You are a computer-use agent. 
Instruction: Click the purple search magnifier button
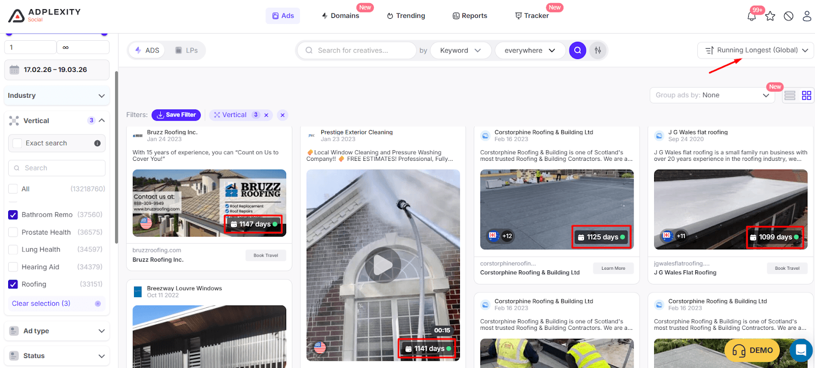click(x=578, y=50)
